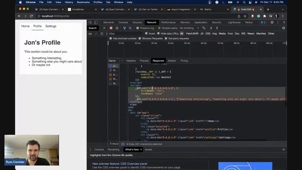This screenshot has width=302, height=170.
Task: Open macOS Spotlight search icon
Action: (244, 2)
